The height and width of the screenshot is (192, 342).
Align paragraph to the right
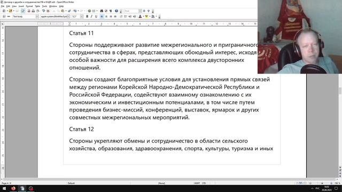(111, 17)
